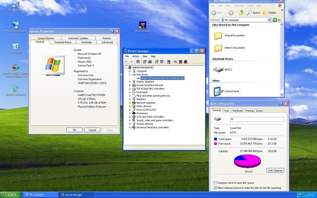This screenshot has height=198, width=317.
Task: Click the Start button
Action: [x=10, y=195]
